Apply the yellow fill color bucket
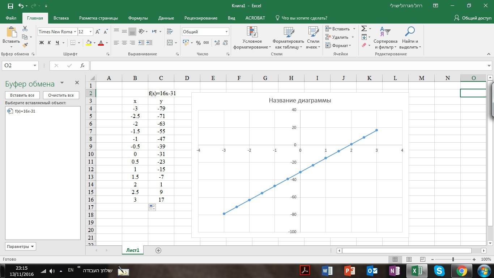 [88, 43]
